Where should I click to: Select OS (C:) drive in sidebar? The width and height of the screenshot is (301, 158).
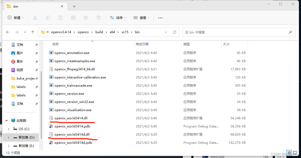pos(24,129)
